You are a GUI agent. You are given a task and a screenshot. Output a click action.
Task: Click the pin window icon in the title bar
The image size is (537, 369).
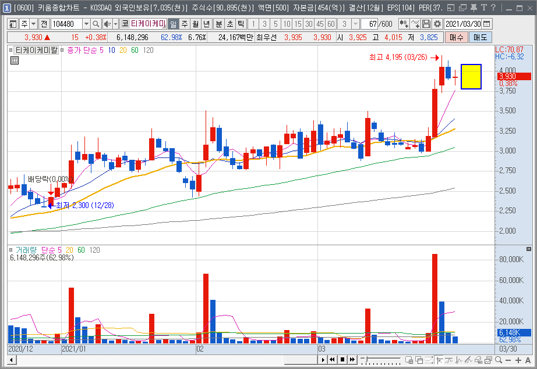pyautogui.click(x=474, y=8)
